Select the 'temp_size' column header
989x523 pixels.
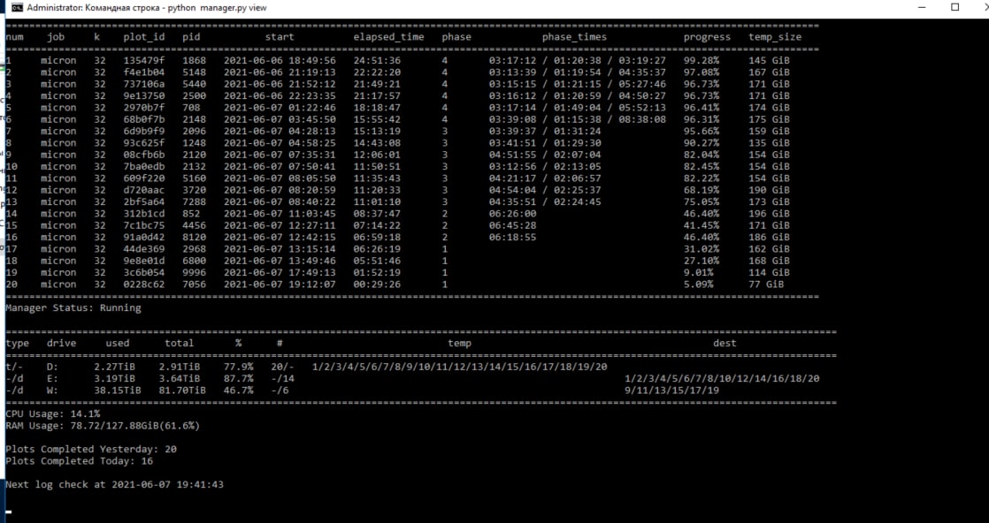[775, 37]
